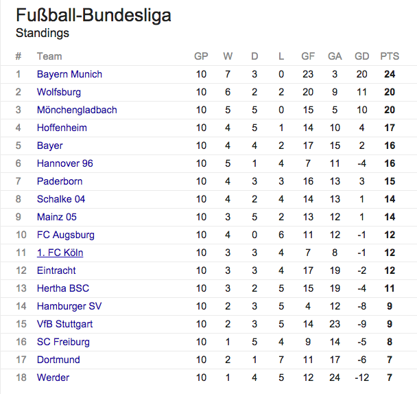
Task: Open the Dortmund team link
Action: [x=58, y=360]
